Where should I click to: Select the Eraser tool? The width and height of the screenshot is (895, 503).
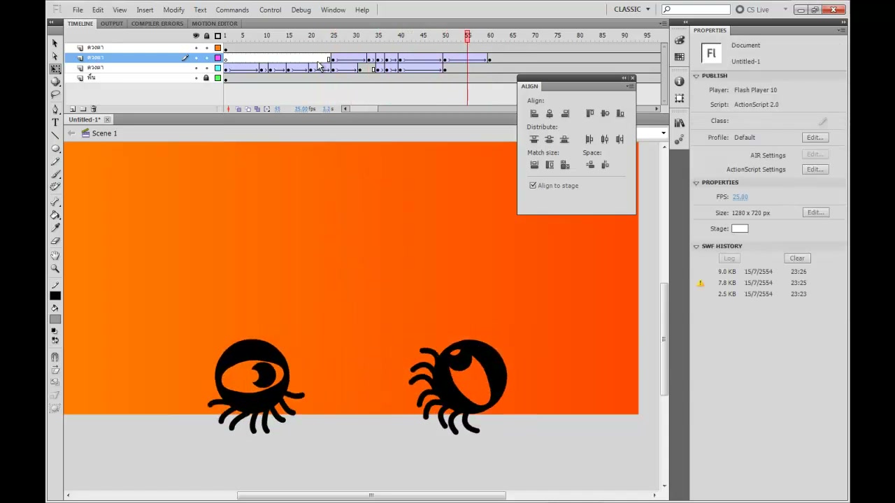click(55, 240)
